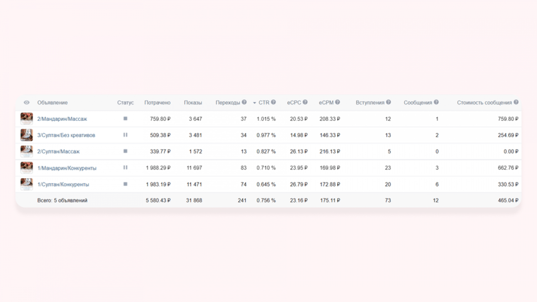Open the 2/Мандарин/Массаж ad link
The height and width of the screenshot is (302, 537).
coord(62,119)
